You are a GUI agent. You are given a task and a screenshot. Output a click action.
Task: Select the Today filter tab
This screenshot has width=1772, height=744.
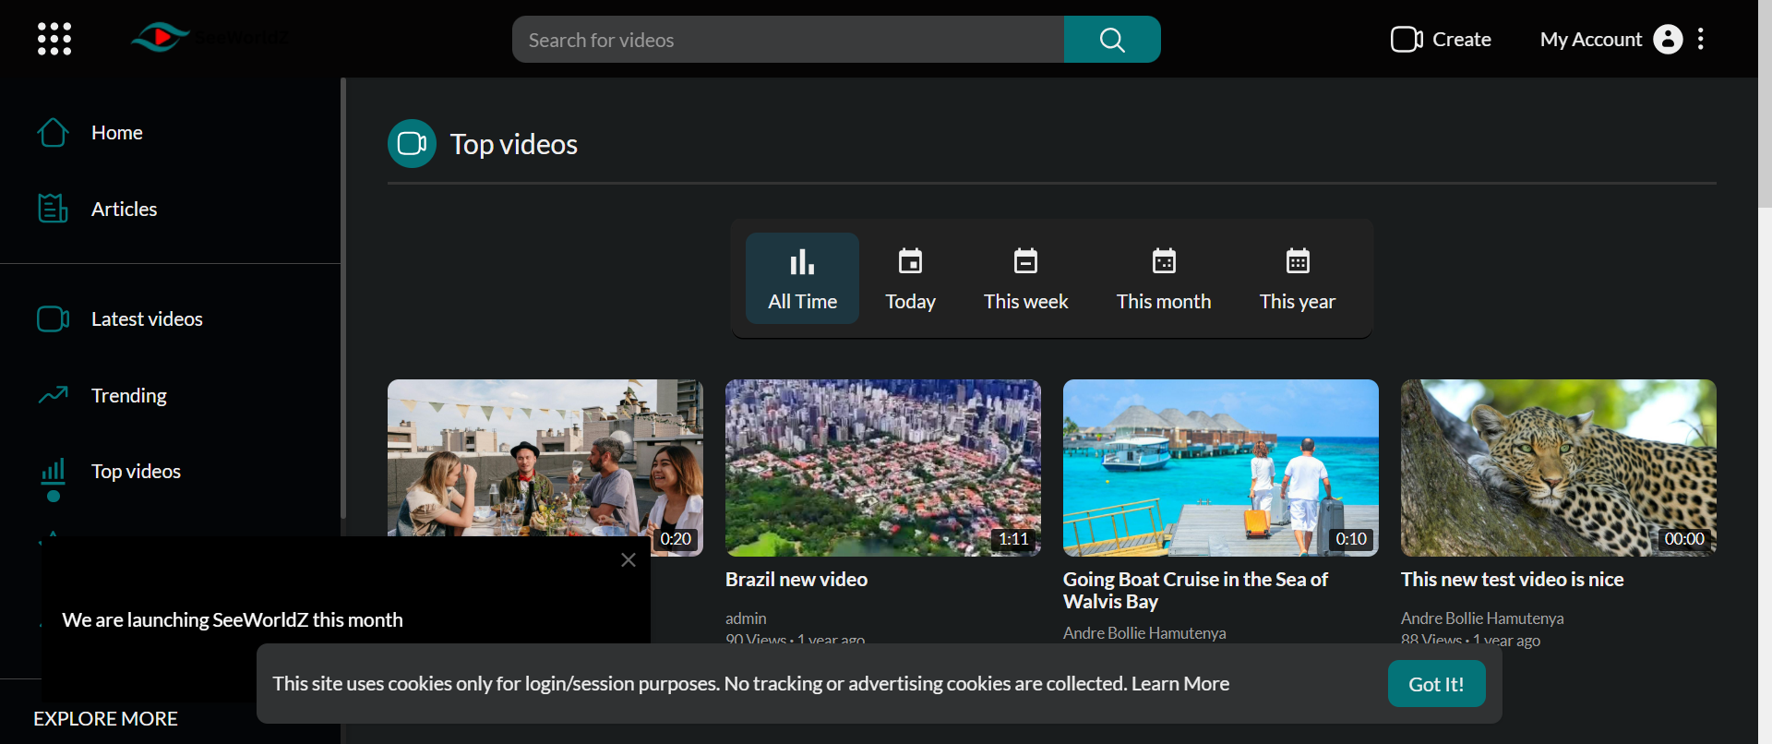pyautogui.click(x=910, y=278)
